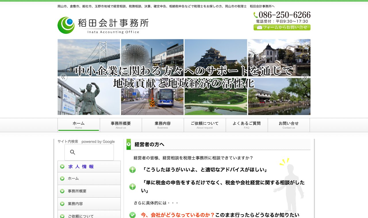Open the お問い合せ Contact us tab
368x218 pixels.
(289, 125)
